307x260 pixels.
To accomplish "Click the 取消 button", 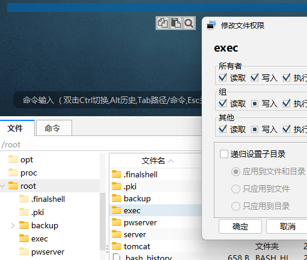I will coord(287,226).
